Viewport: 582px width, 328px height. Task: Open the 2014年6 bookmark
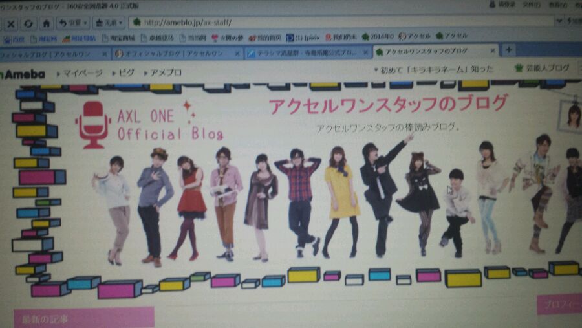tap(378, 36)
